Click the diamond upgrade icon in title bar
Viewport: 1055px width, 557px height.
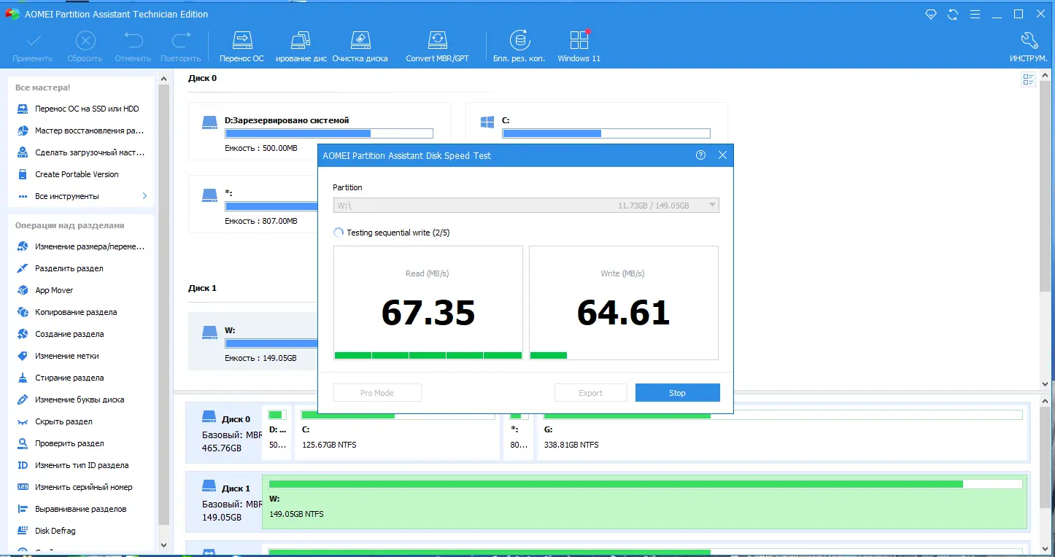pos(930,14)
